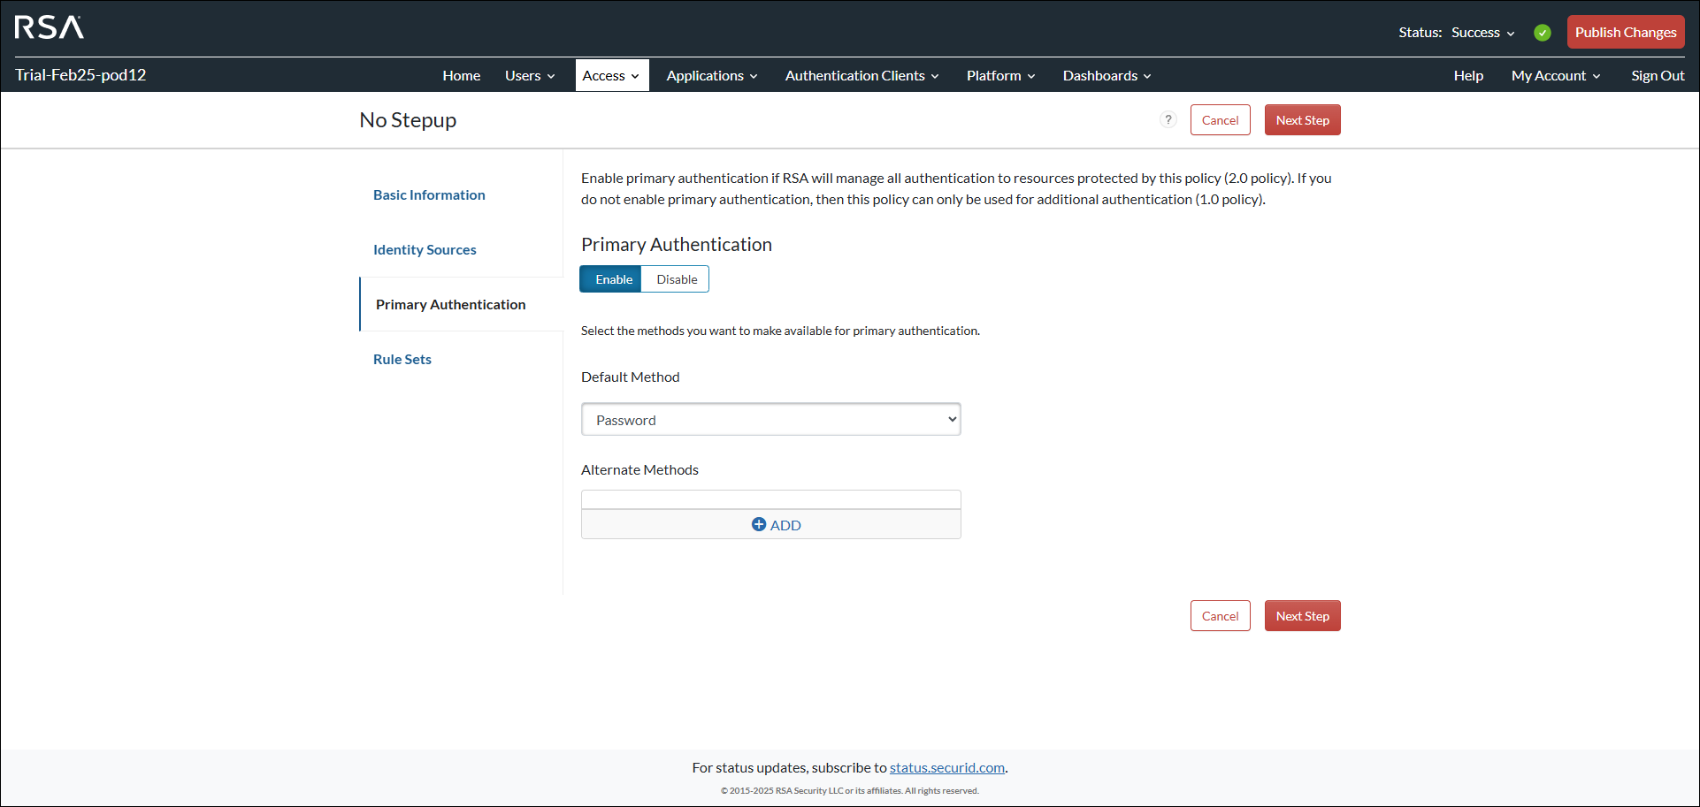Publish Changes to the deployment
The height and width of the screenshot is (807, 1700).
tap(1625, 32)
